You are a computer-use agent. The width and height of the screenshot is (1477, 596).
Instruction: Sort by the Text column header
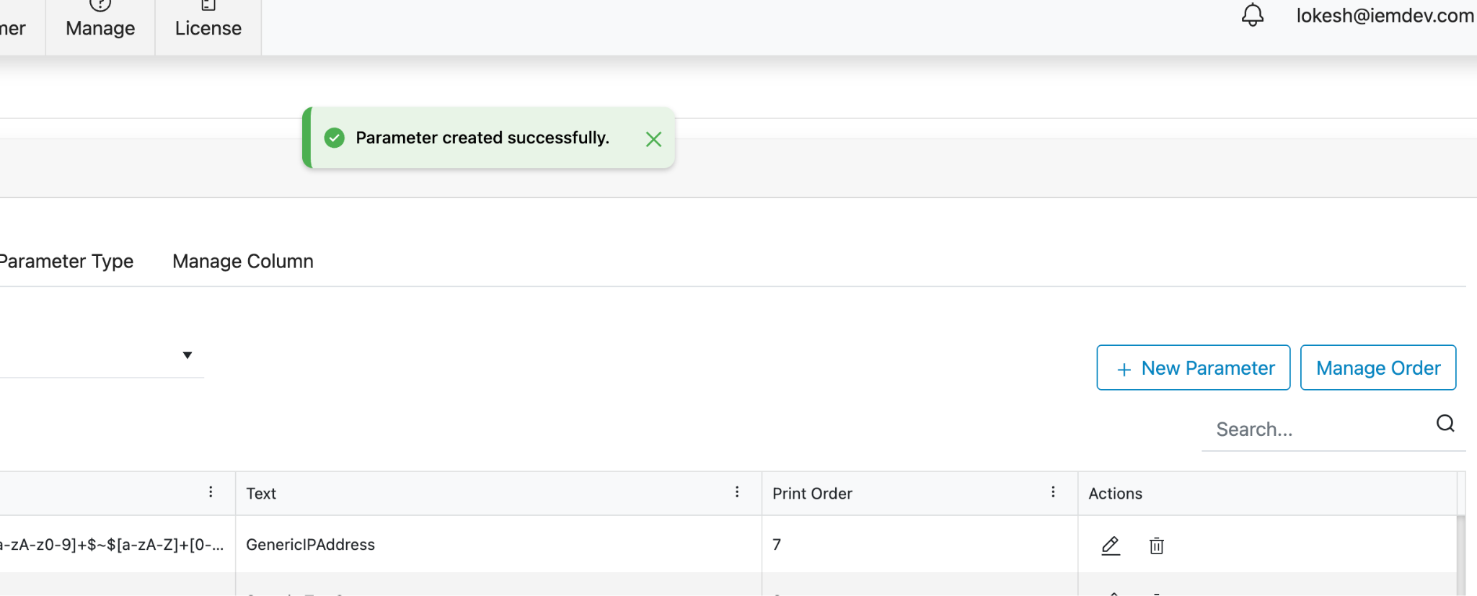coord(261,494)
